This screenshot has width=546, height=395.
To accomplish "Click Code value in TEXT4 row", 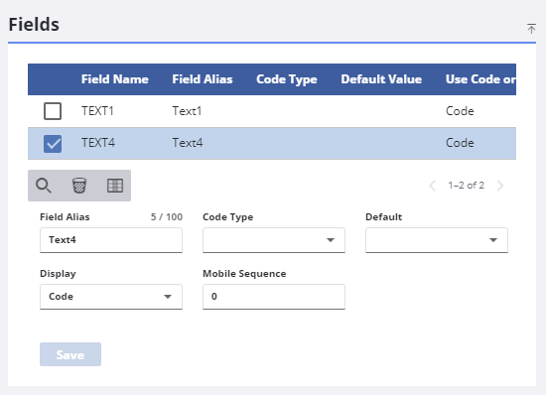I will point(460,143).
